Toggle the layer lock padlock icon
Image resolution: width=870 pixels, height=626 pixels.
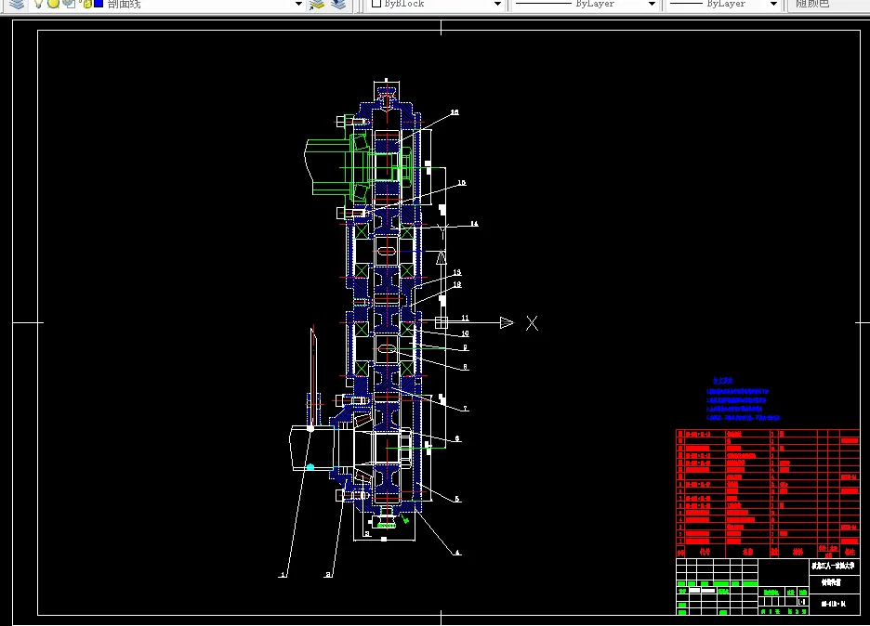tap(86, 4)
